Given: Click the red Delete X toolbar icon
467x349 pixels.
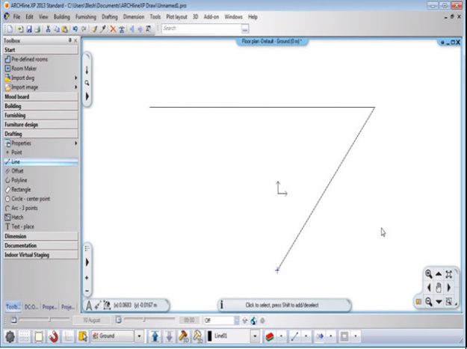Looking at the screenshot, I should (x=113, y=28).
